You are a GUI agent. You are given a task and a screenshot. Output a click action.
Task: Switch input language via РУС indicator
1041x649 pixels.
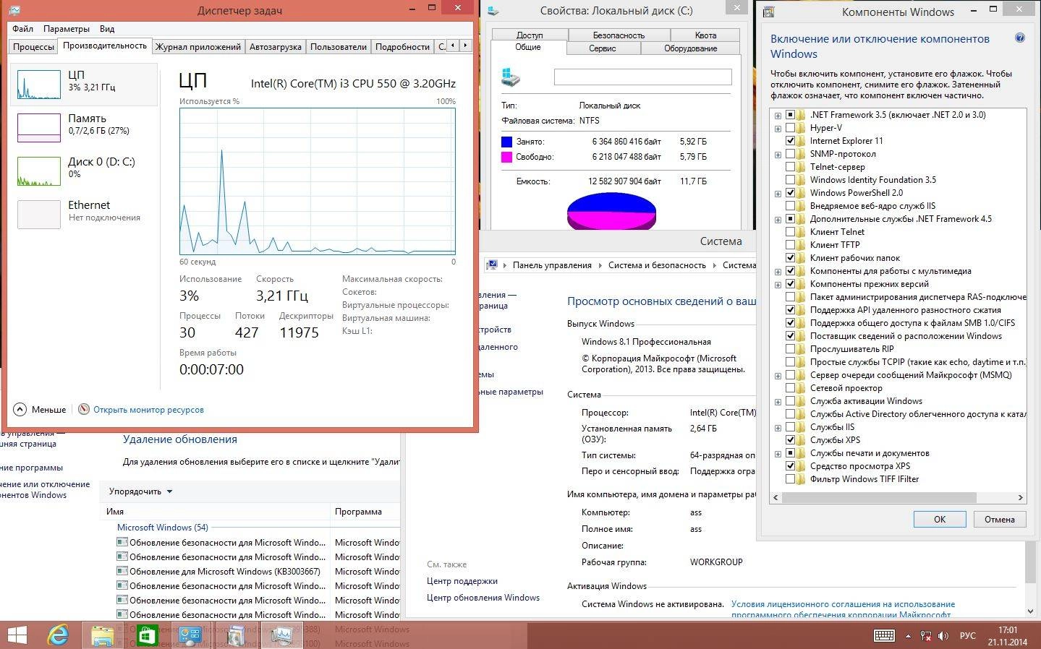click(x=967, y=636)
